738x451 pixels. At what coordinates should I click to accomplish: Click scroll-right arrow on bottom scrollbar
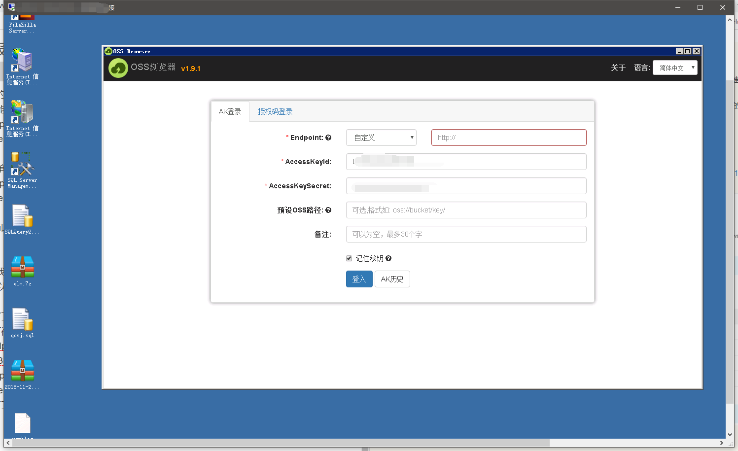722,443
